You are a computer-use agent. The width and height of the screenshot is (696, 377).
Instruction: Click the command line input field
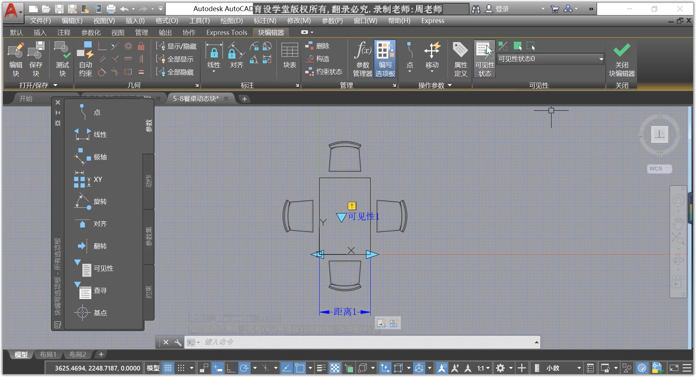click(x=363, y=342)
